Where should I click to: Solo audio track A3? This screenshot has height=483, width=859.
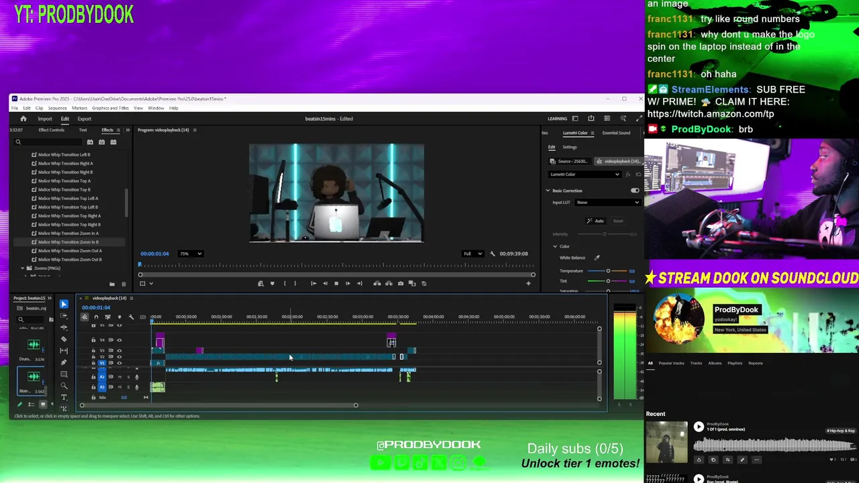click(x=128, y=387)
